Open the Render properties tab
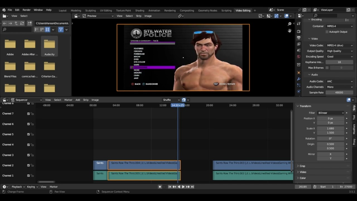 299,31
